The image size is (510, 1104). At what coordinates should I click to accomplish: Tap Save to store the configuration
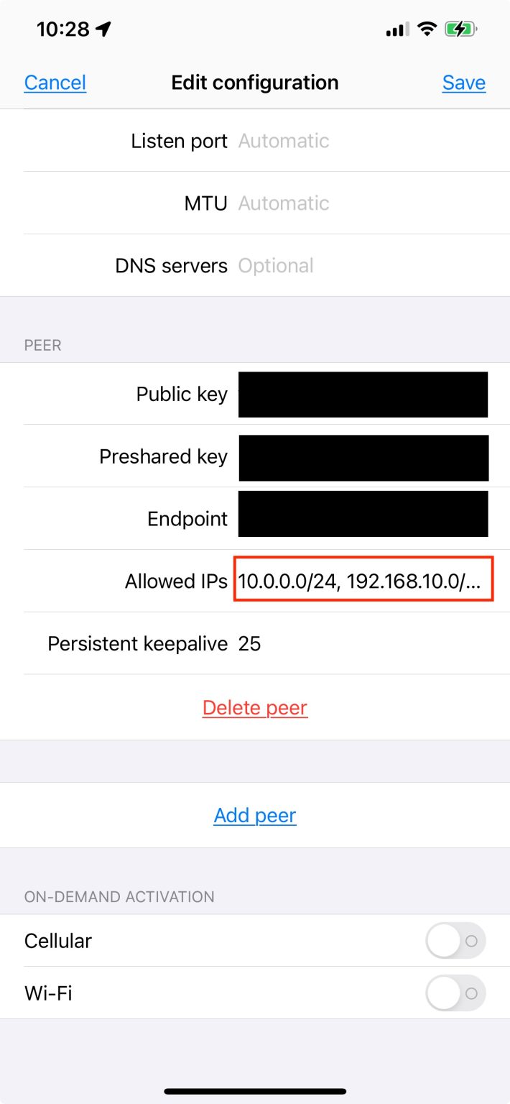pos(463,83)
